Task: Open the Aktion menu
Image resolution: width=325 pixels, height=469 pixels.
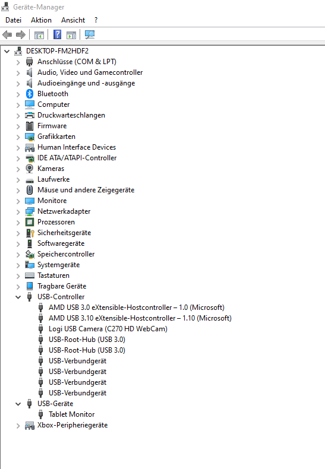Action: (42, 20)
